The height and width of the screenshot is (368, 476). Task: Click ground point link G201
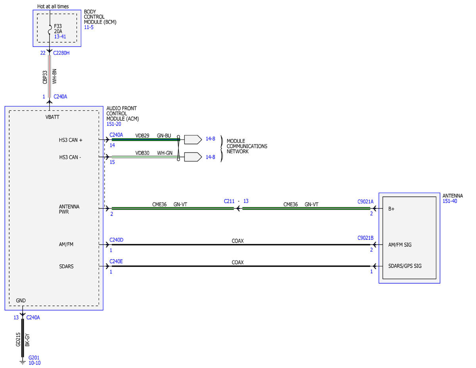34,357
